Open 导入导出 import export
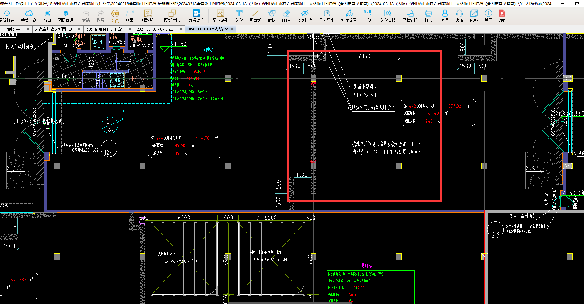Screen dimensions: 584x304 click(327, 16)
